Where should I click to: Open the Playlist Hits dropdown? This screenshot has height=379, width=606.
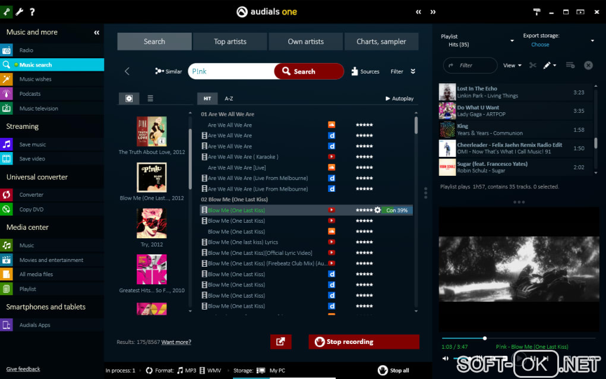(x=512, y=40)
